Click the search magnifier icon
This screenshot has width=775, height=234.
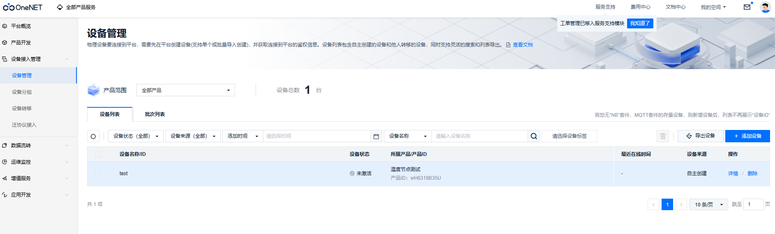534,136
